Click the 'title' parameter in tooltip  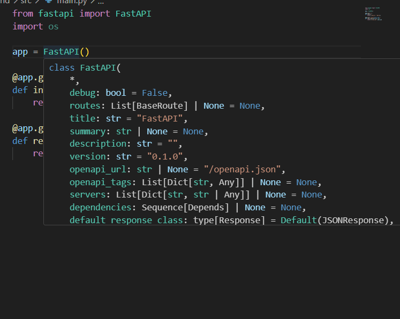click(82, 118)
